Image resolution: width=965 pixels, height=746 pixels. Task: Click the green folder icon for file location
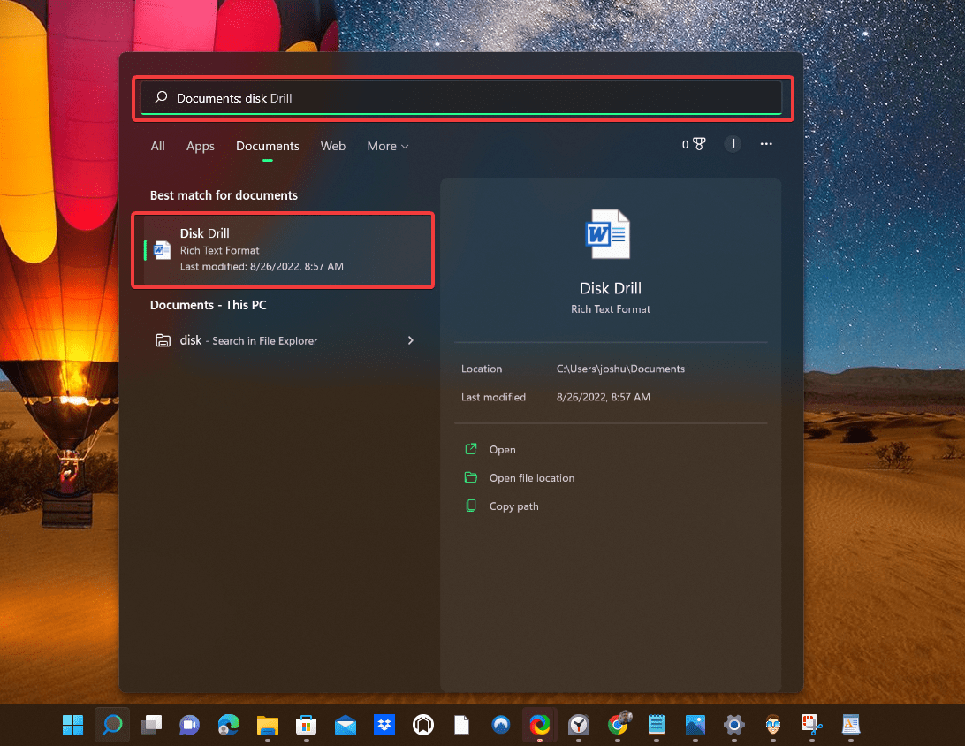click(x=471, y=477)
